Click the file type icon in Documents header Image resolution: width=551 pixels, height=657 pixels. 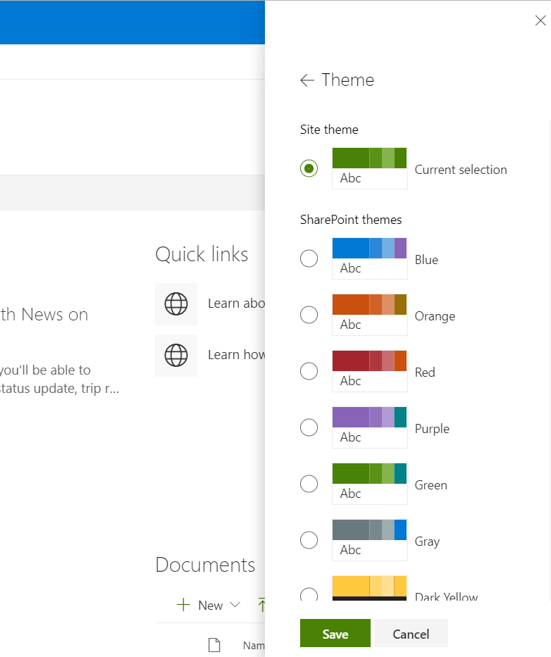[214, 645]
